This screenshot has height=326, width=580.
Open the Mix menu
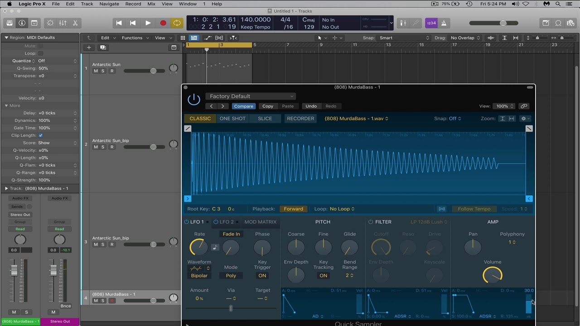point(151,4)
